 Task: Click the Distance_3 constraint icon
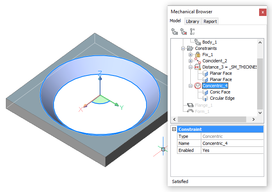pyautogui.click(x=197, y=67)
